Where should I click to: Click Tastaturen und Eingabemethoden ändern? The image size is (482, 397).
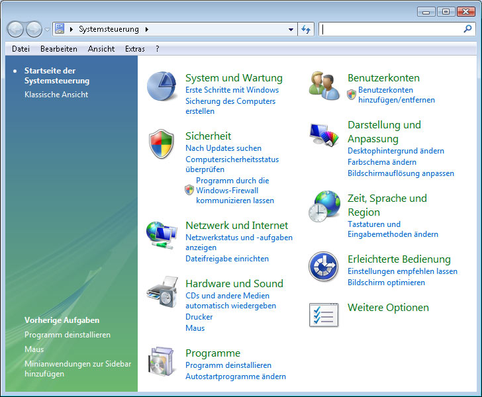point(393,229)
